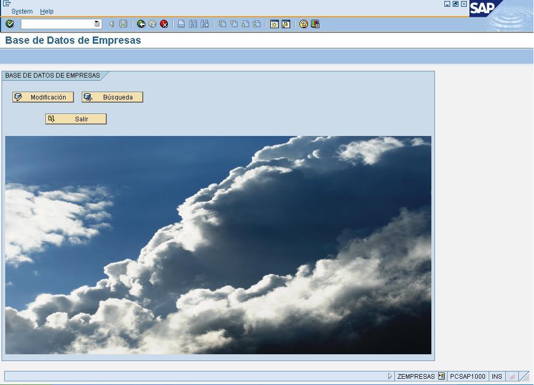Create a new session via toolbar icon
Image resolution: width=534 pixels, height=385 pixels.
275,24
